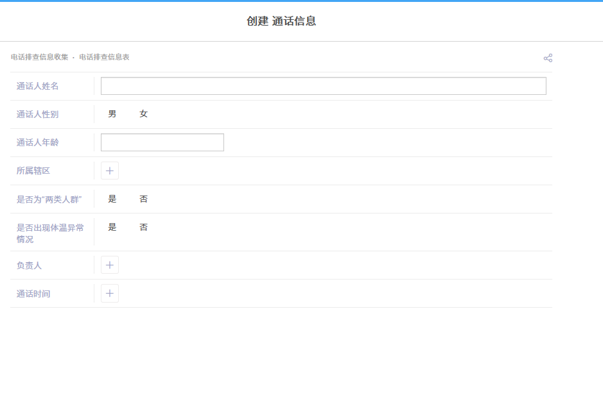Add a 负责人 with plus button
The height and width of the screenshot is (393, 603).
tap(110, 265)
